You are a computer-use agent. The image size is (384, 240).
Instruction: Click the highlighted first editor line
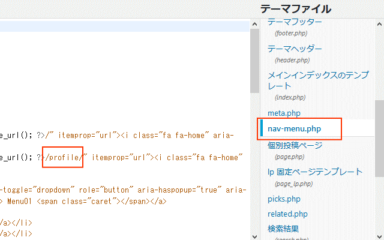[x=125, y=26]
